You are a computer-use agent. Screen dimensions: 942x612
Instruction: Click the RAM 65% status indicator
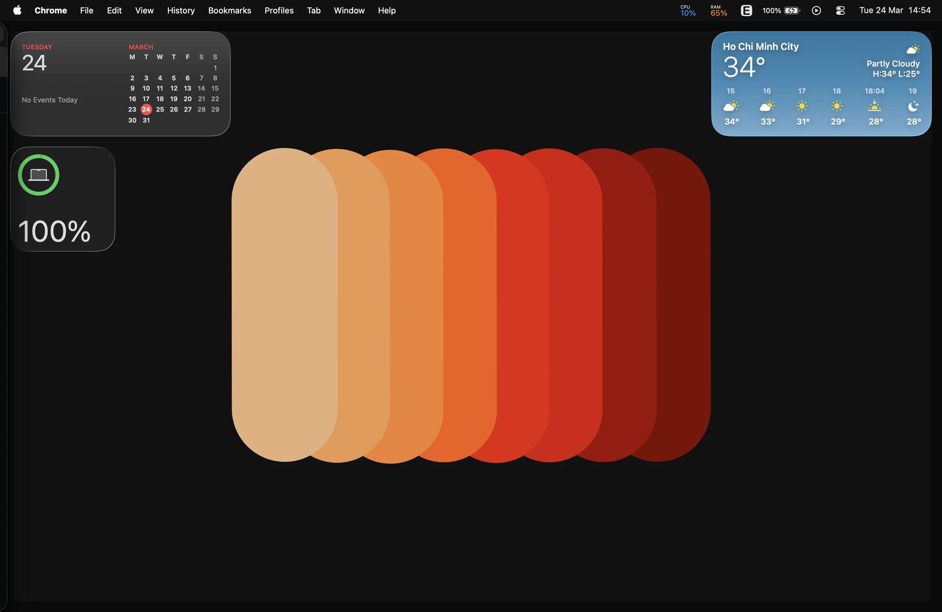[x=718, y=11]
